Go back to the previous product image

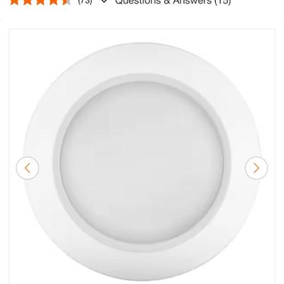[x=28, y=168]
